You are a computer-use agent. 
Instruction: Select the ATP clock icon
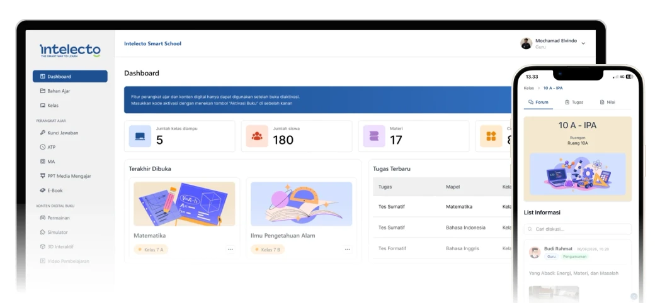coord(43,147)
